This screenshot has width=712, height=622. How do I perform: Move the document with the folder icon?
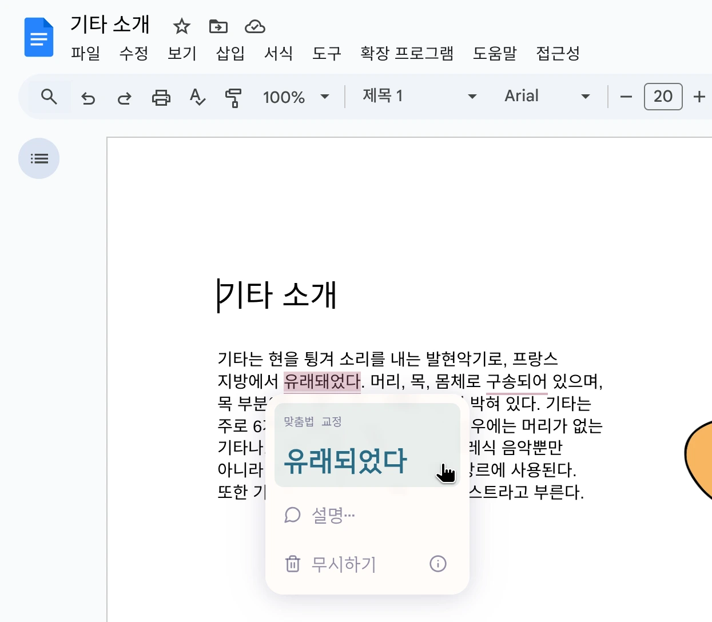pos(218,26)
